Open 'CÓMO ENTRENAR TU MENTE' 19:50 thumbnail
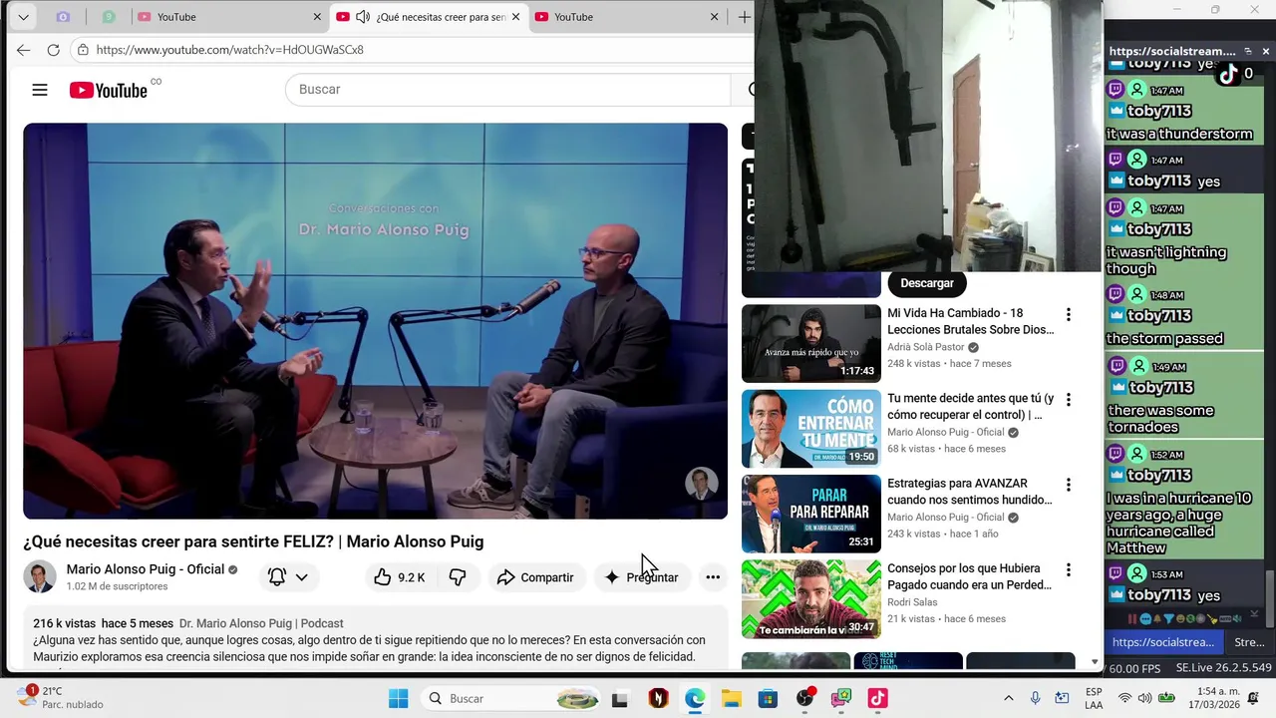Image resolution: width=1276 pixels, height=718 pixels. pos(811,429)
